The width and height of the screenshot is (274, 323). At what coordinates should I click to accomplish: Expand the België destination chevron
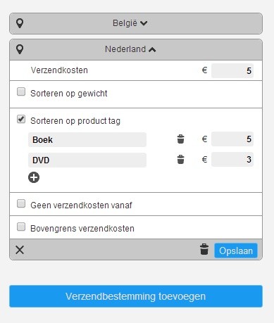(144, 23)
